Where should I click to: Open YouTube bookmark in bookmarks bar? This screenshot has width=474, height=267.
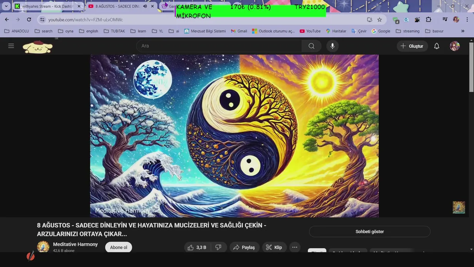(310, 31)
